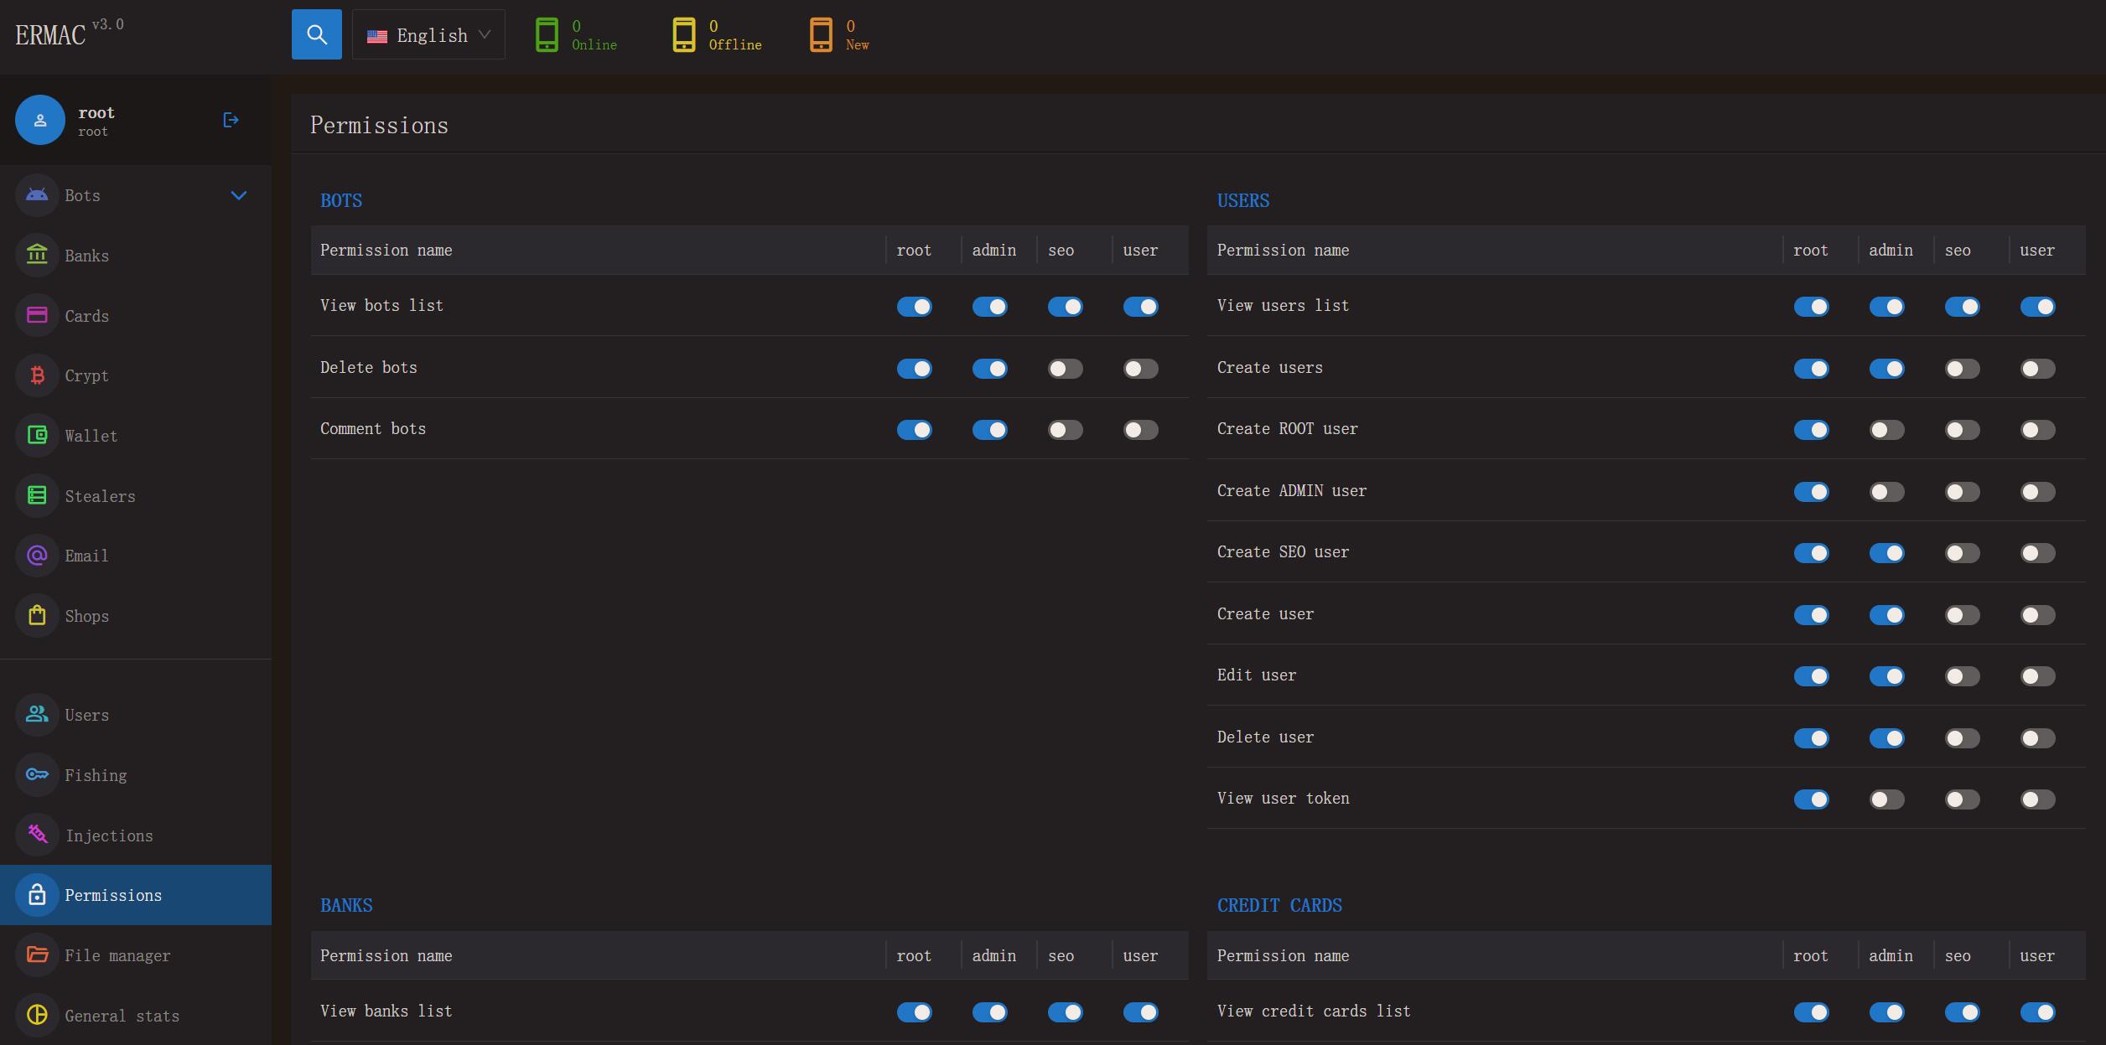Open the English language dropdown
This screenshot has width=2106, height=1045.
point(428,34)
